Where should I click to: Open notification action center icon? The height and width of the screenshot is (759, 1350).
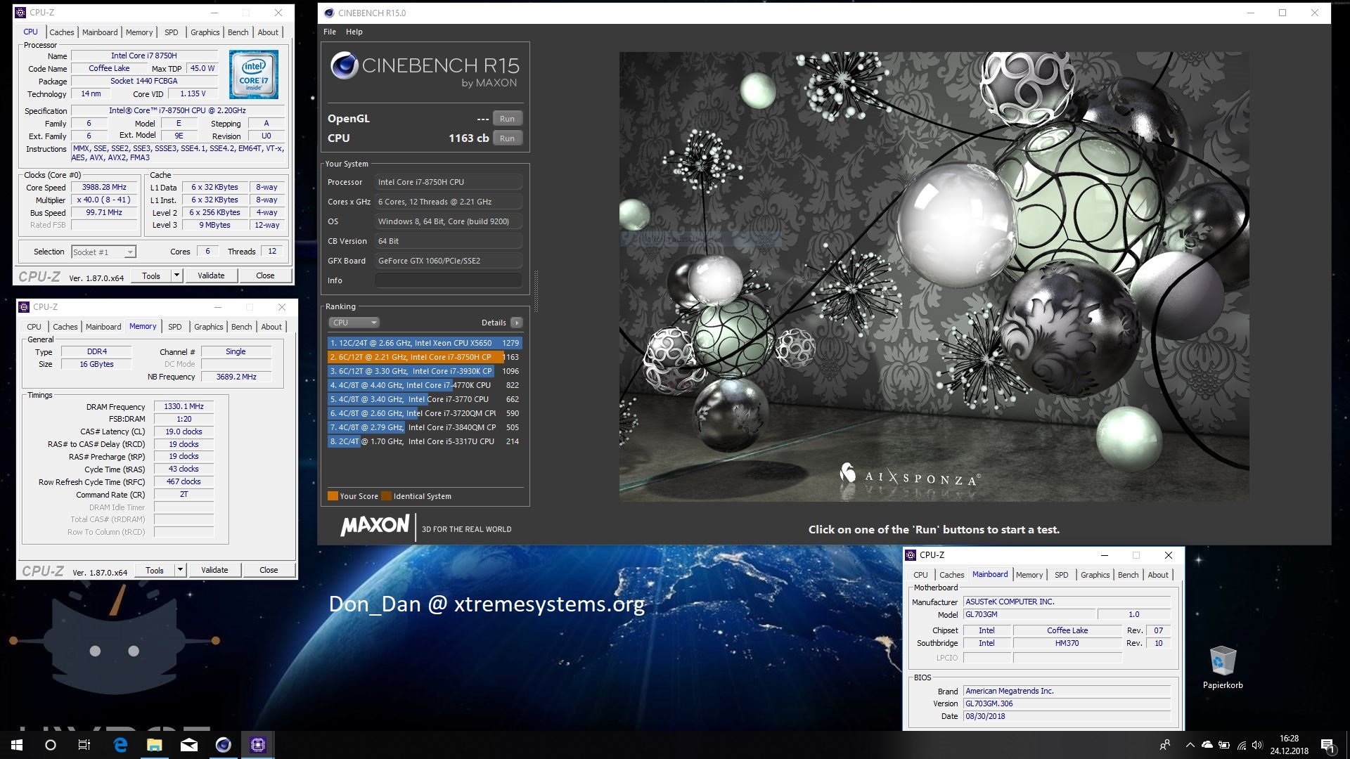(x=1327, y=745)
